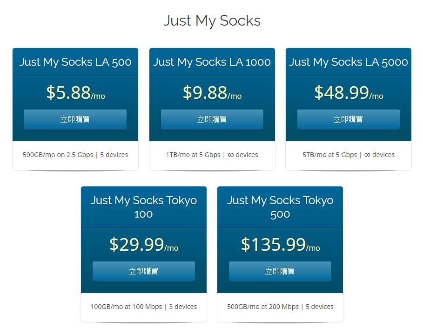This screenshot has height=336, width=423.
Task: Click the $9.88/mo price label
Action: point(212,93)
